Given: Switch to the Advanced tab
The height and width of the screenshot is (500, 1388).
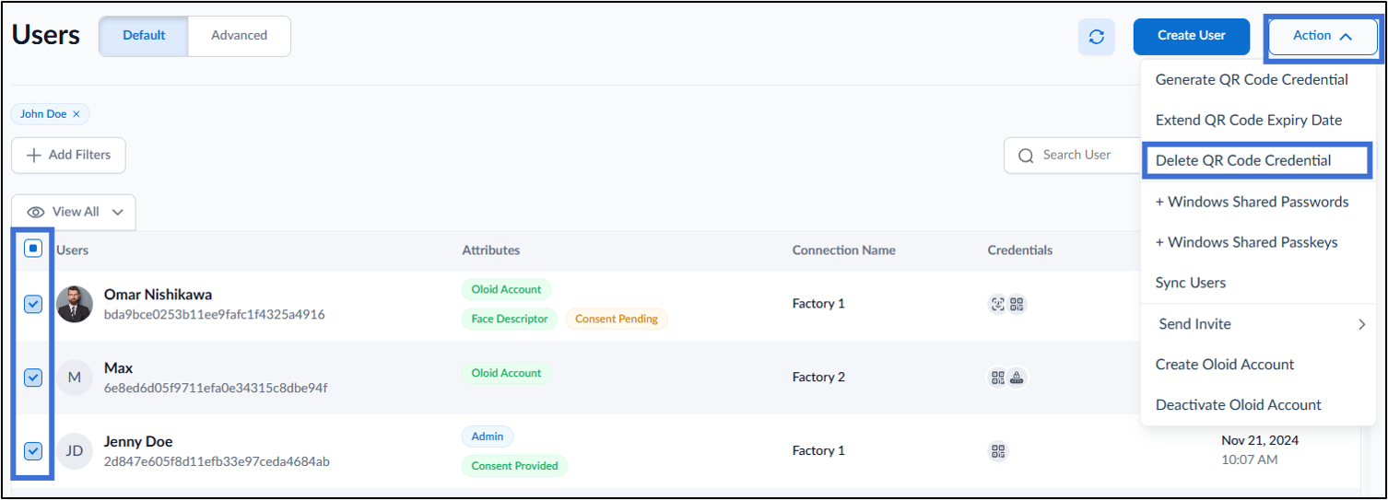Looking at the screenshot, I should (x=240, y=36).
